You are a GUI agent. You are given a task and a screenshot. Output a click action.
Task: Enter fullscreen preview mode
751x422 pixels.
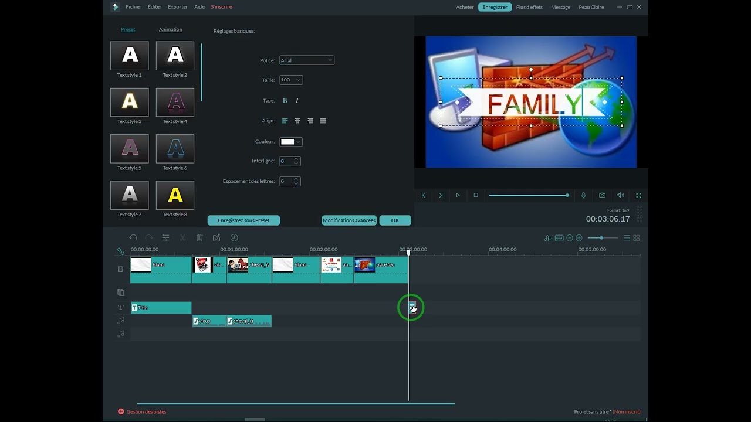pos(639,195)
